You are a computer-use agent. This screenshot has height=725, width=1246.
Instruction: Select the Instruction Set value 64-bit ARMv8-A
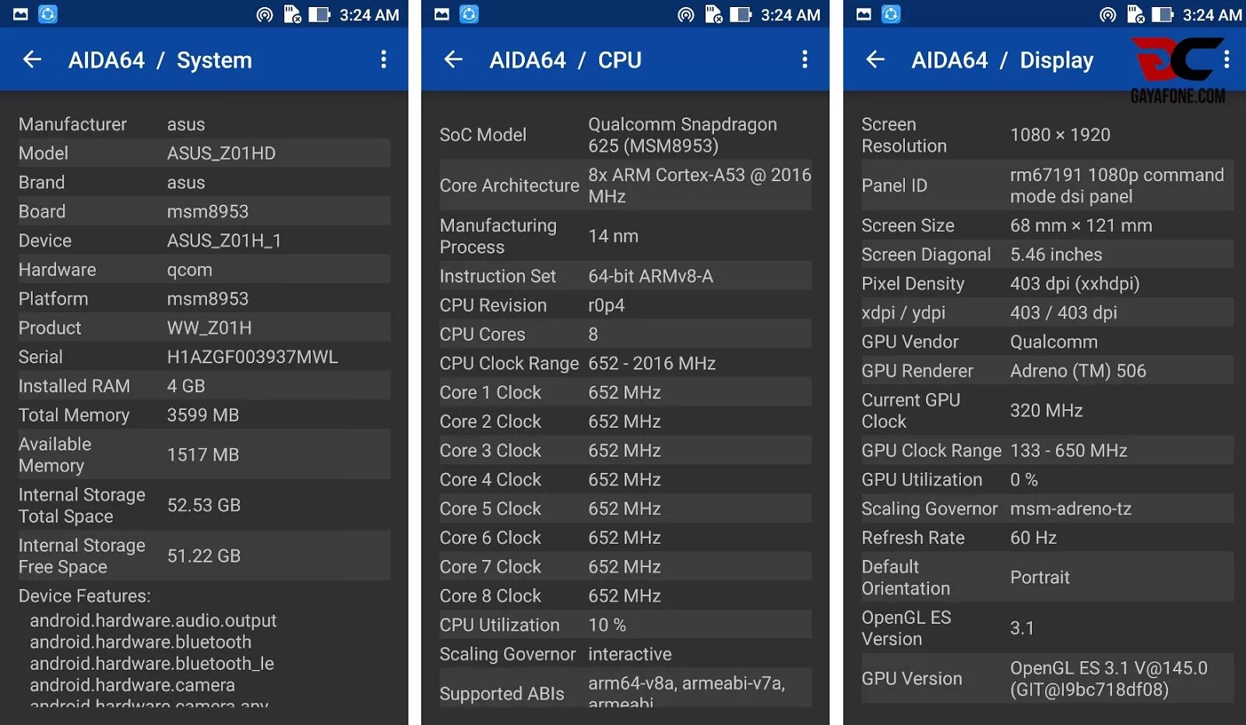[x=650, y=276]
